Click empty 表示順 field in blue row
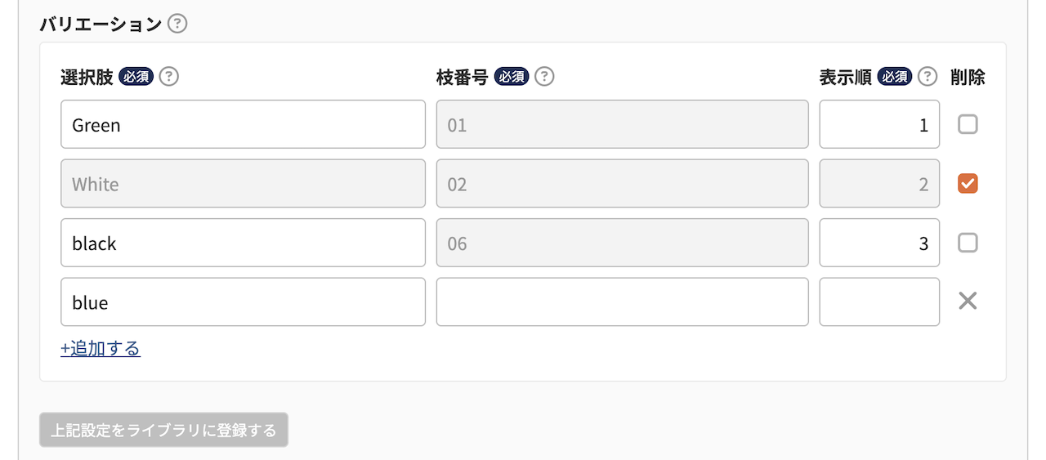Screen dimensions: 1046x460 click(x=879, y=301)
